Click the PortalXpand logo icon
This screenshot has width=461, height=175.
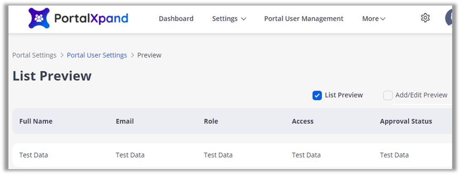click(39, 19)
